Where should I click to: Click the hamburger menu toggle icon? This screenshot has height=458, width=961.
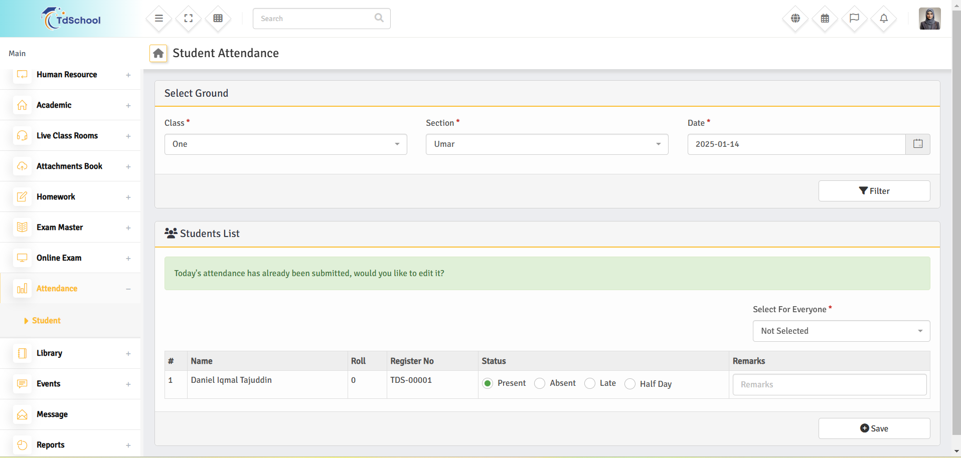(x=159, y=19)
